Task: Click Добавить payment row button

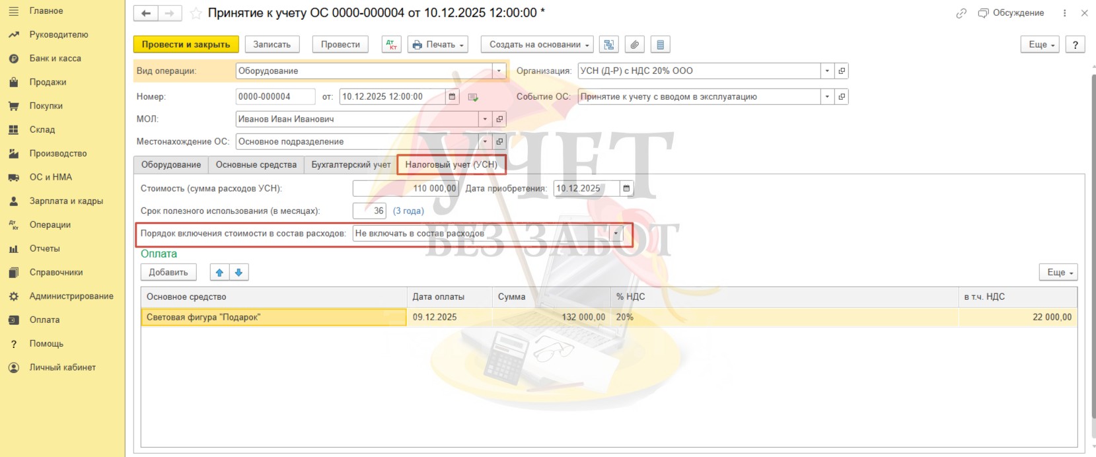Action: click(168, 272)
